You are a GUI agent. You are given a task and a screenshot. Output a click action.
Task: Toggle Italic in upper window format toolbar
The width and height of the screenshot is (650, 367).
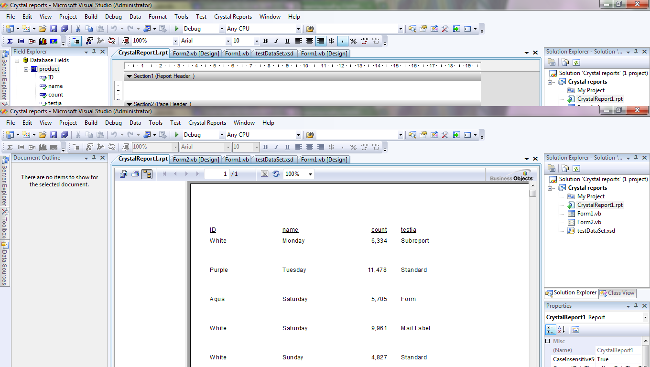pyautogui.click(x=276, y=41)
